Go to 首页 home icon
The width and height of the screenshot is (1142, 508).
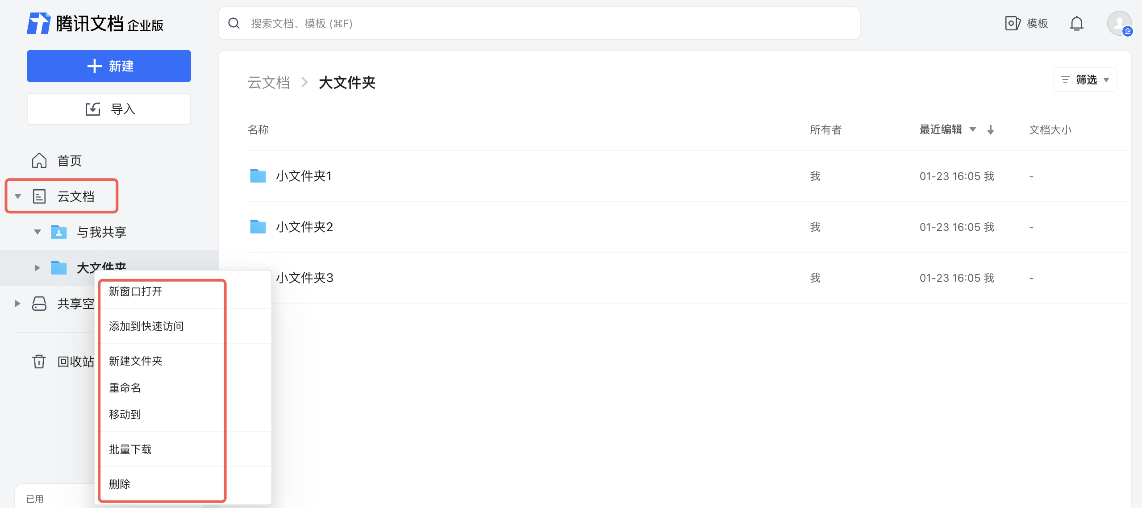(39, 160)
